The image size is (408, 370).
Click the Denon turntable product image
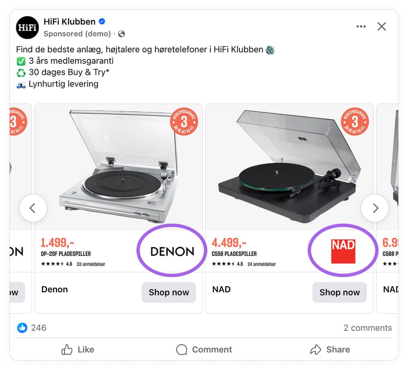click(119, 167)
